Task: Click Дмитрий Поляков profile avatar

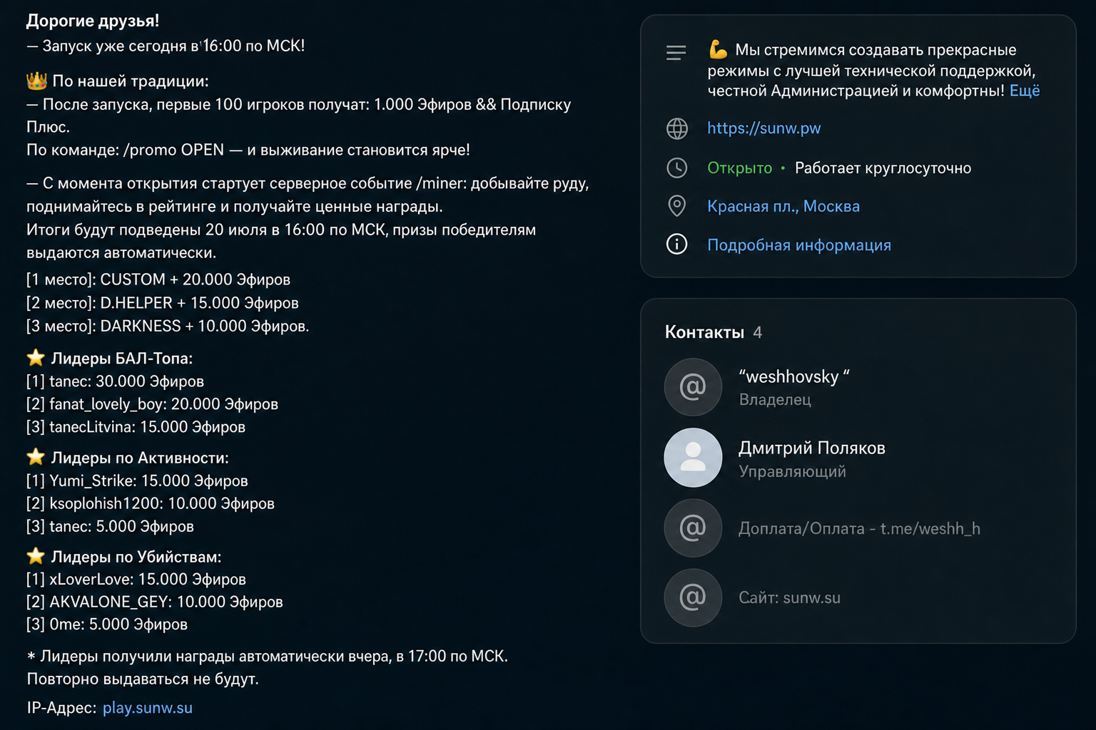Action: pyautogui.click(x=693, y=458)
